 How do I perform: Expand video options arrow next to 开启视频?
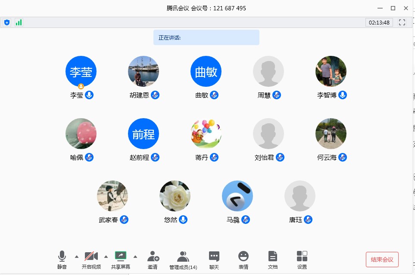[106, 257]
